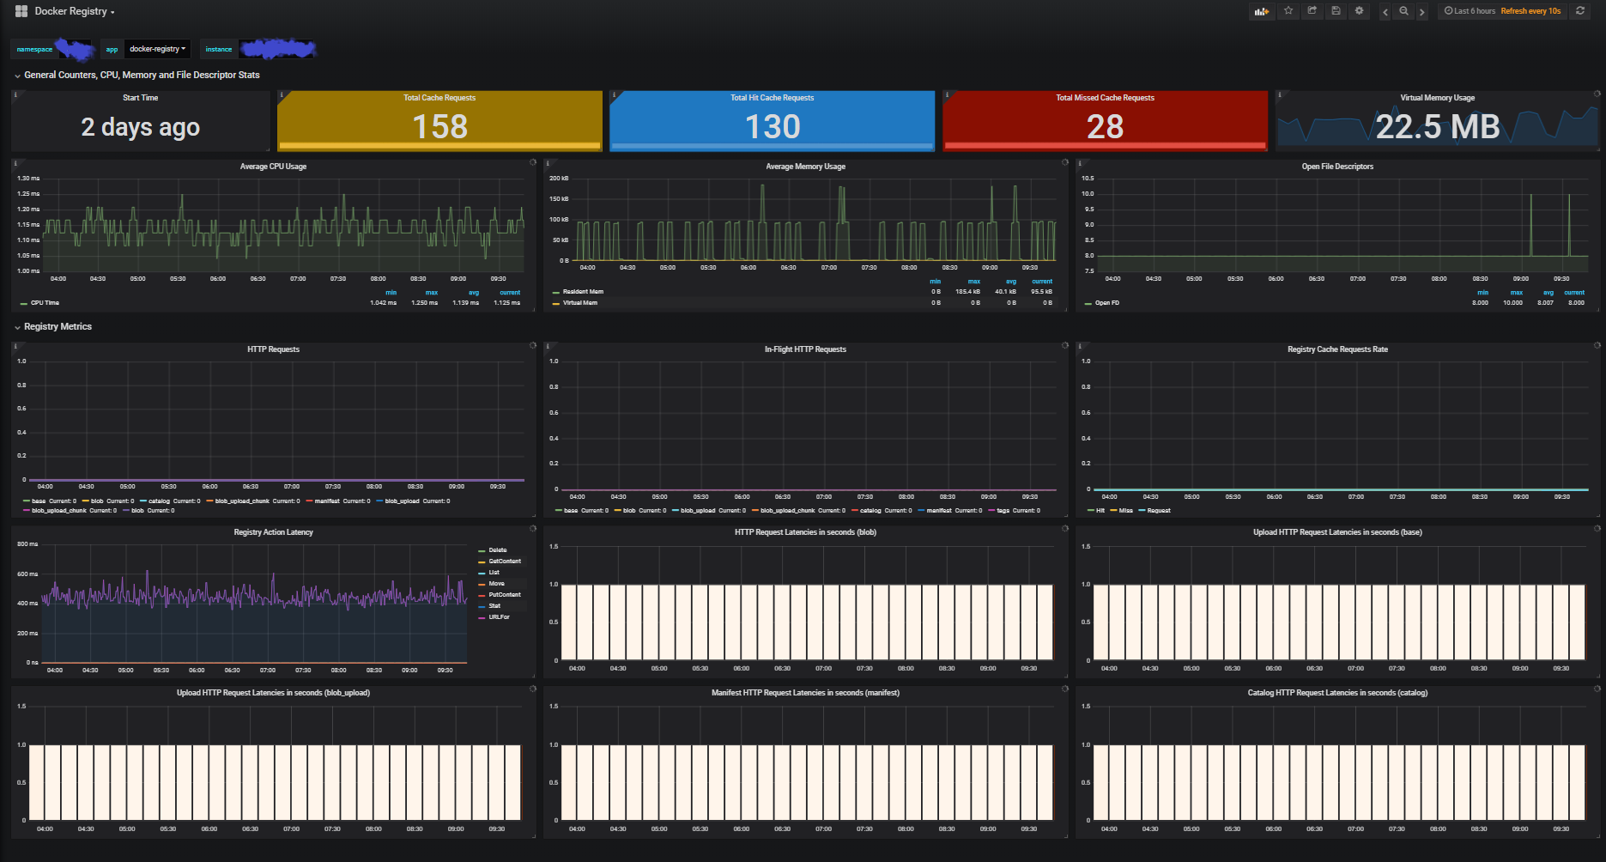This screenshot has width=1606, height=862.
Task: Toggle the Miss series in cache rate legend
Action: [1126, 511]
